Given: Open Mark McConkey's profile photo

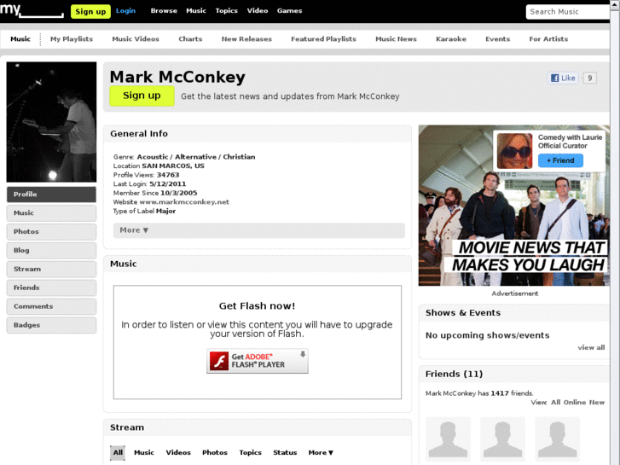Looking at the screenshot, I should tap(51, 122).
